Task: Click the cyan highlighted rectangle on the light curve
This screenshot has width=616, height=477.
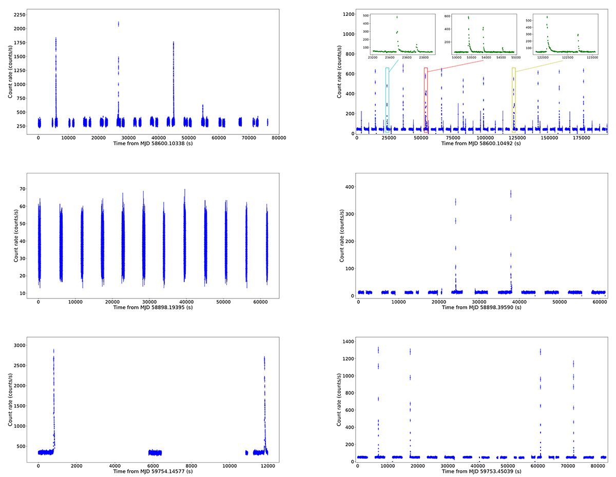Action: point(387,100)
